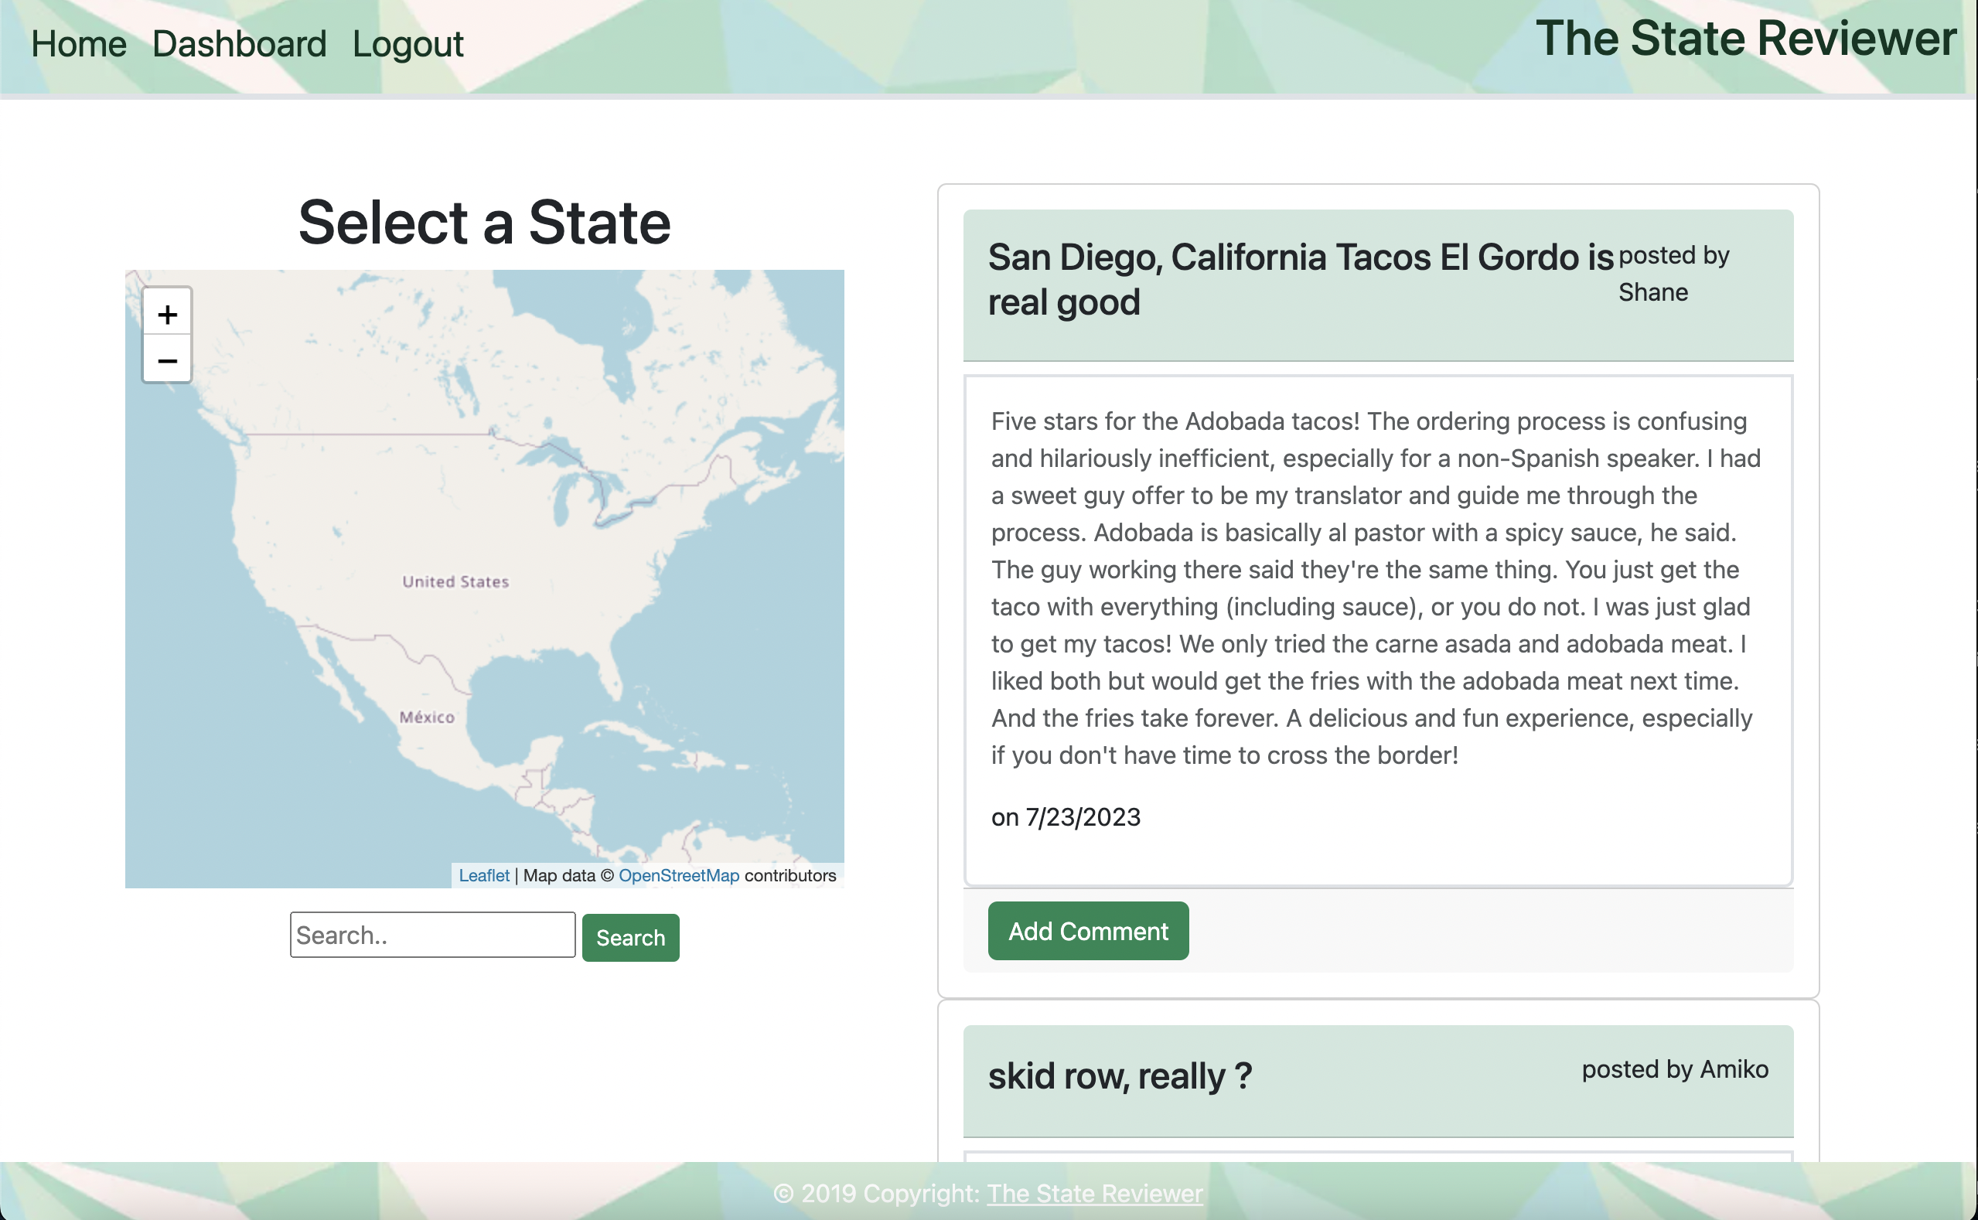Image resolution: width=1978 pixels, height=1220 pixels.
Task: Open the Leaflet attribution link
Action: tap(483, 874)
